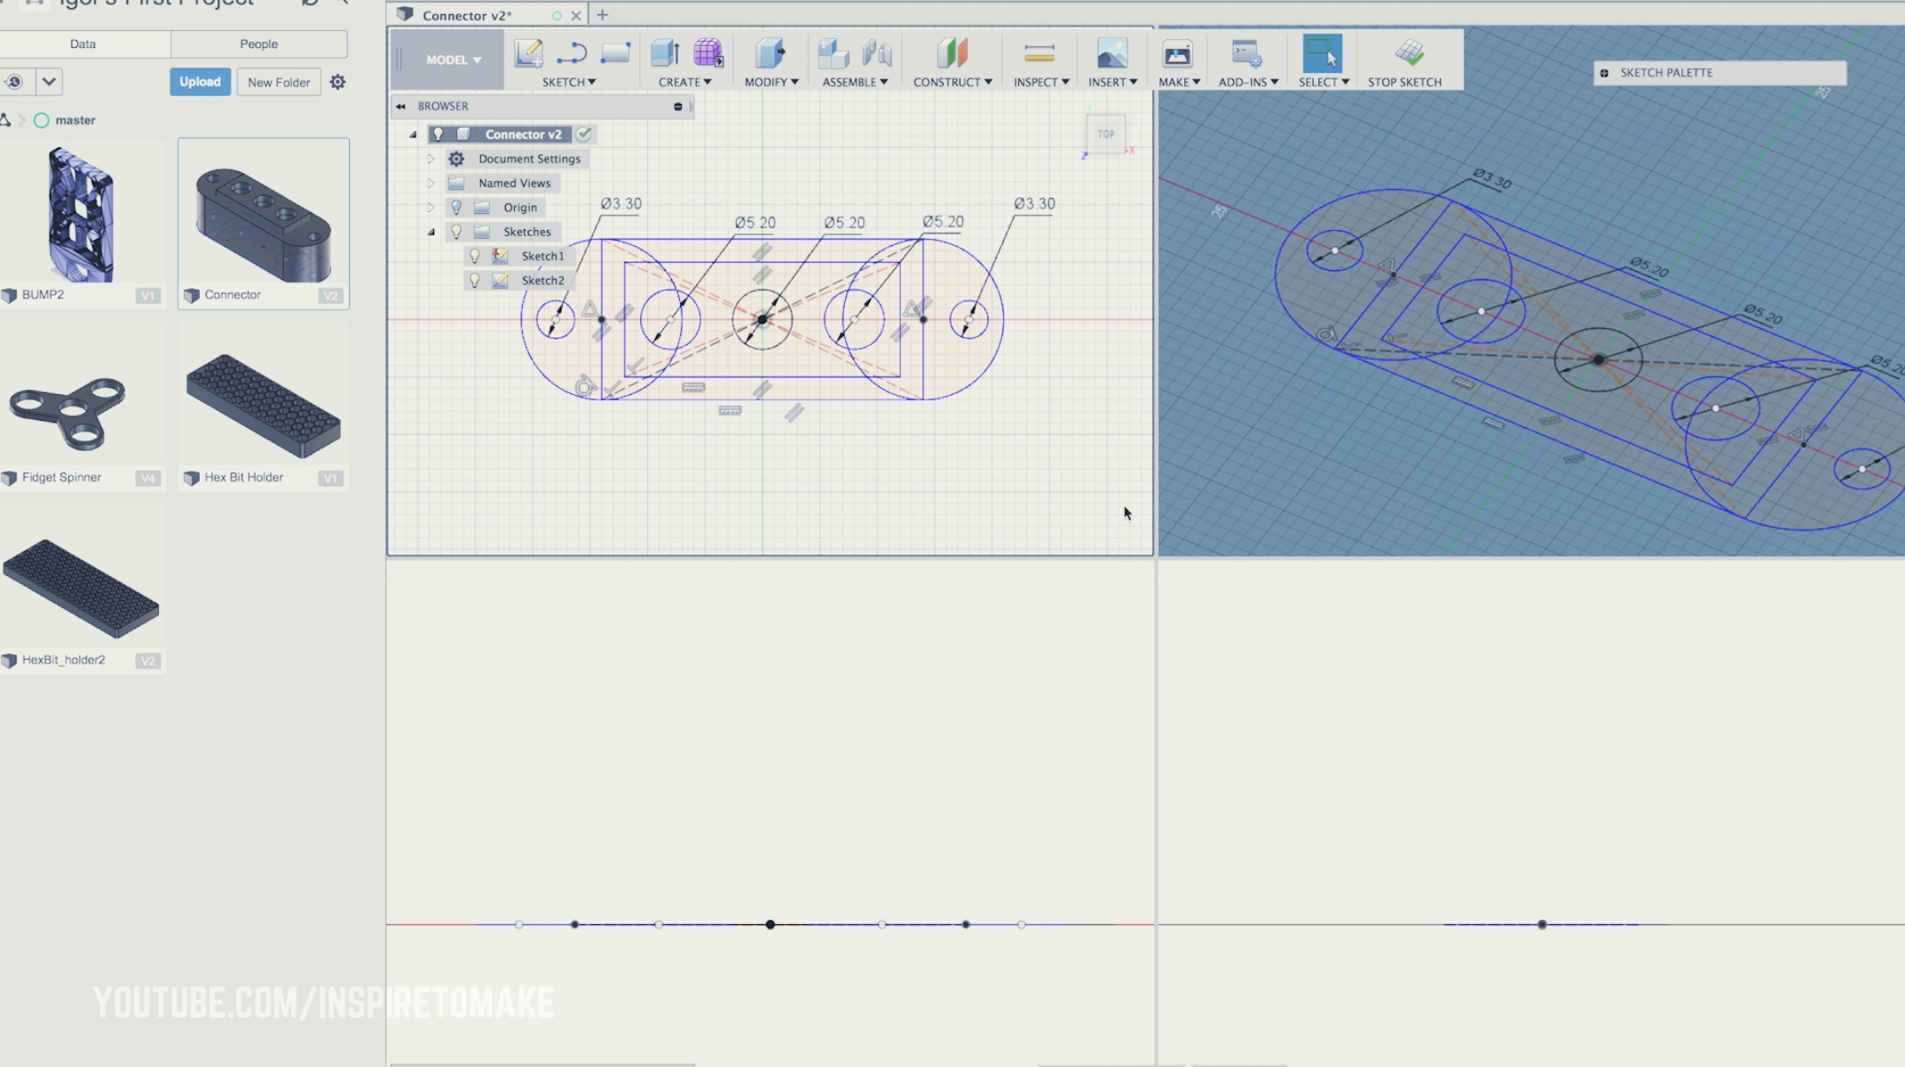This screenshot has width=1905, height=1067.
Task: Expand the Document Settings tree node
Action: coord(431,159)
